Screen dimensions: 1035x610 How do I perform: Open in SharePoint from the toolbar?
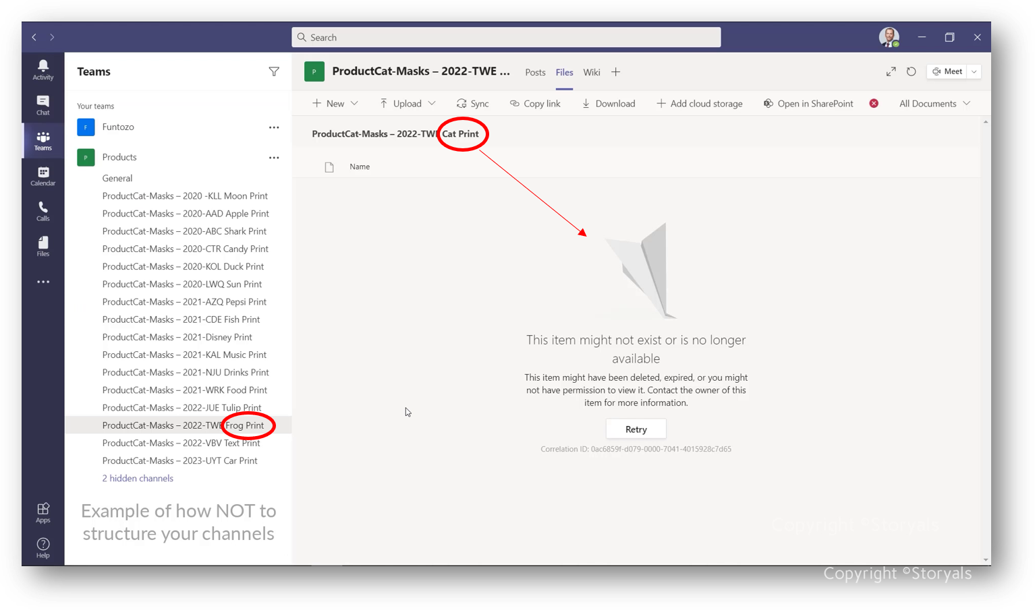pyautogui.click(x=808, y=103)
